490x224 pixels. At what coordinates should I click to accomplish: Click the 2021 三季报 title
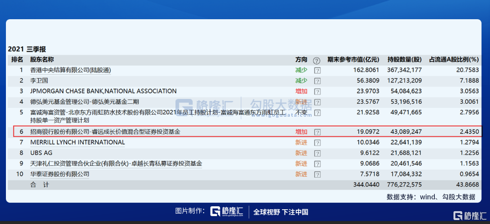[27, 49]
